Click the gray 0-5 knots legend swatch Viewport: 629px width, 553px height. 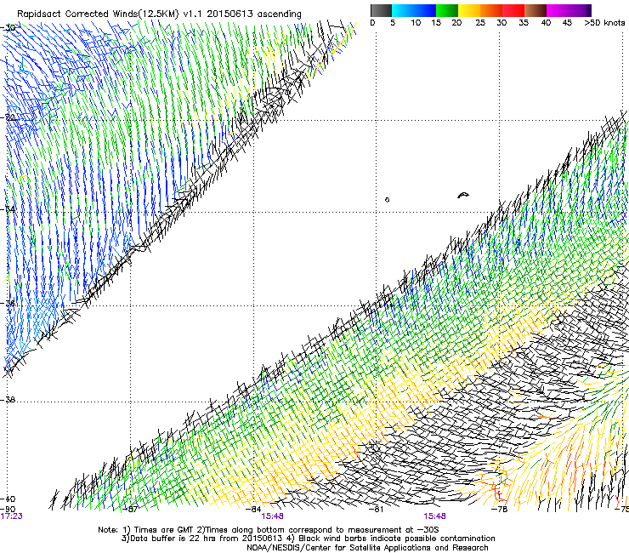[x=381, y=10]
